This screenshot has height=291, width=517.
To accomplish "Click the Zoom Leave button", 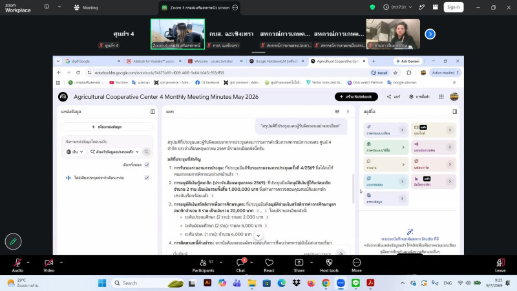I will pos(500,265).
